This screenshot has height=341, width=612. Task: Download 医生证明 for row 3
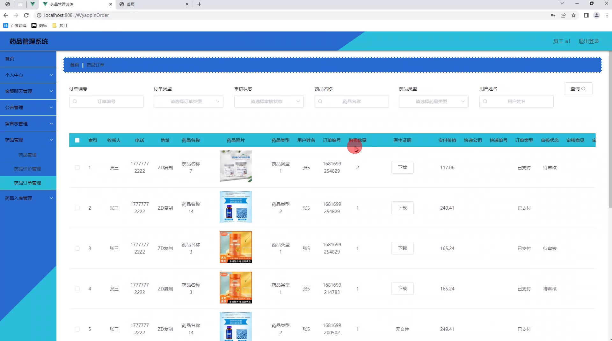pyautogui.click(x=402, y=248)
